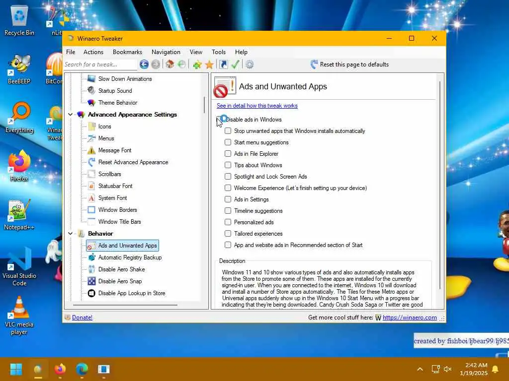Open the winaero.com link
Screen dimensions: 509x381
[410, 317]
